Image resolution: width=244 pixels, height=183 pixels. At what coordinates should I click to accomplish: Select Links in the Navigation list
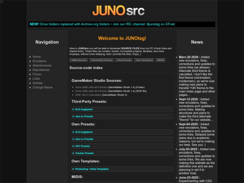pos(36,79)
